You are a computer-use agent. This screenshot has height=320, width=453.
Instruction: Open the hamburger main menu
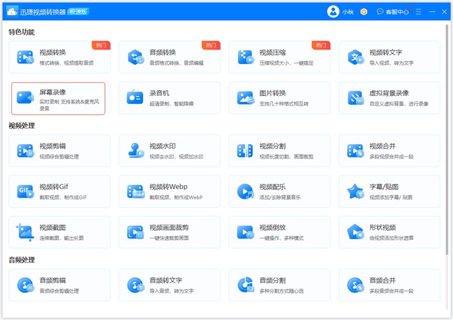pyautogui.click(x=419, y=11)
